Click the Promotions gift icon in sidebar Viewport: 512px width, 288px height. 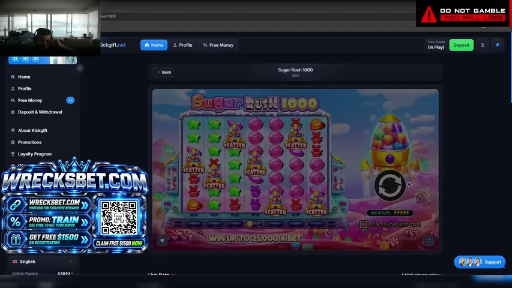(13, 142)
